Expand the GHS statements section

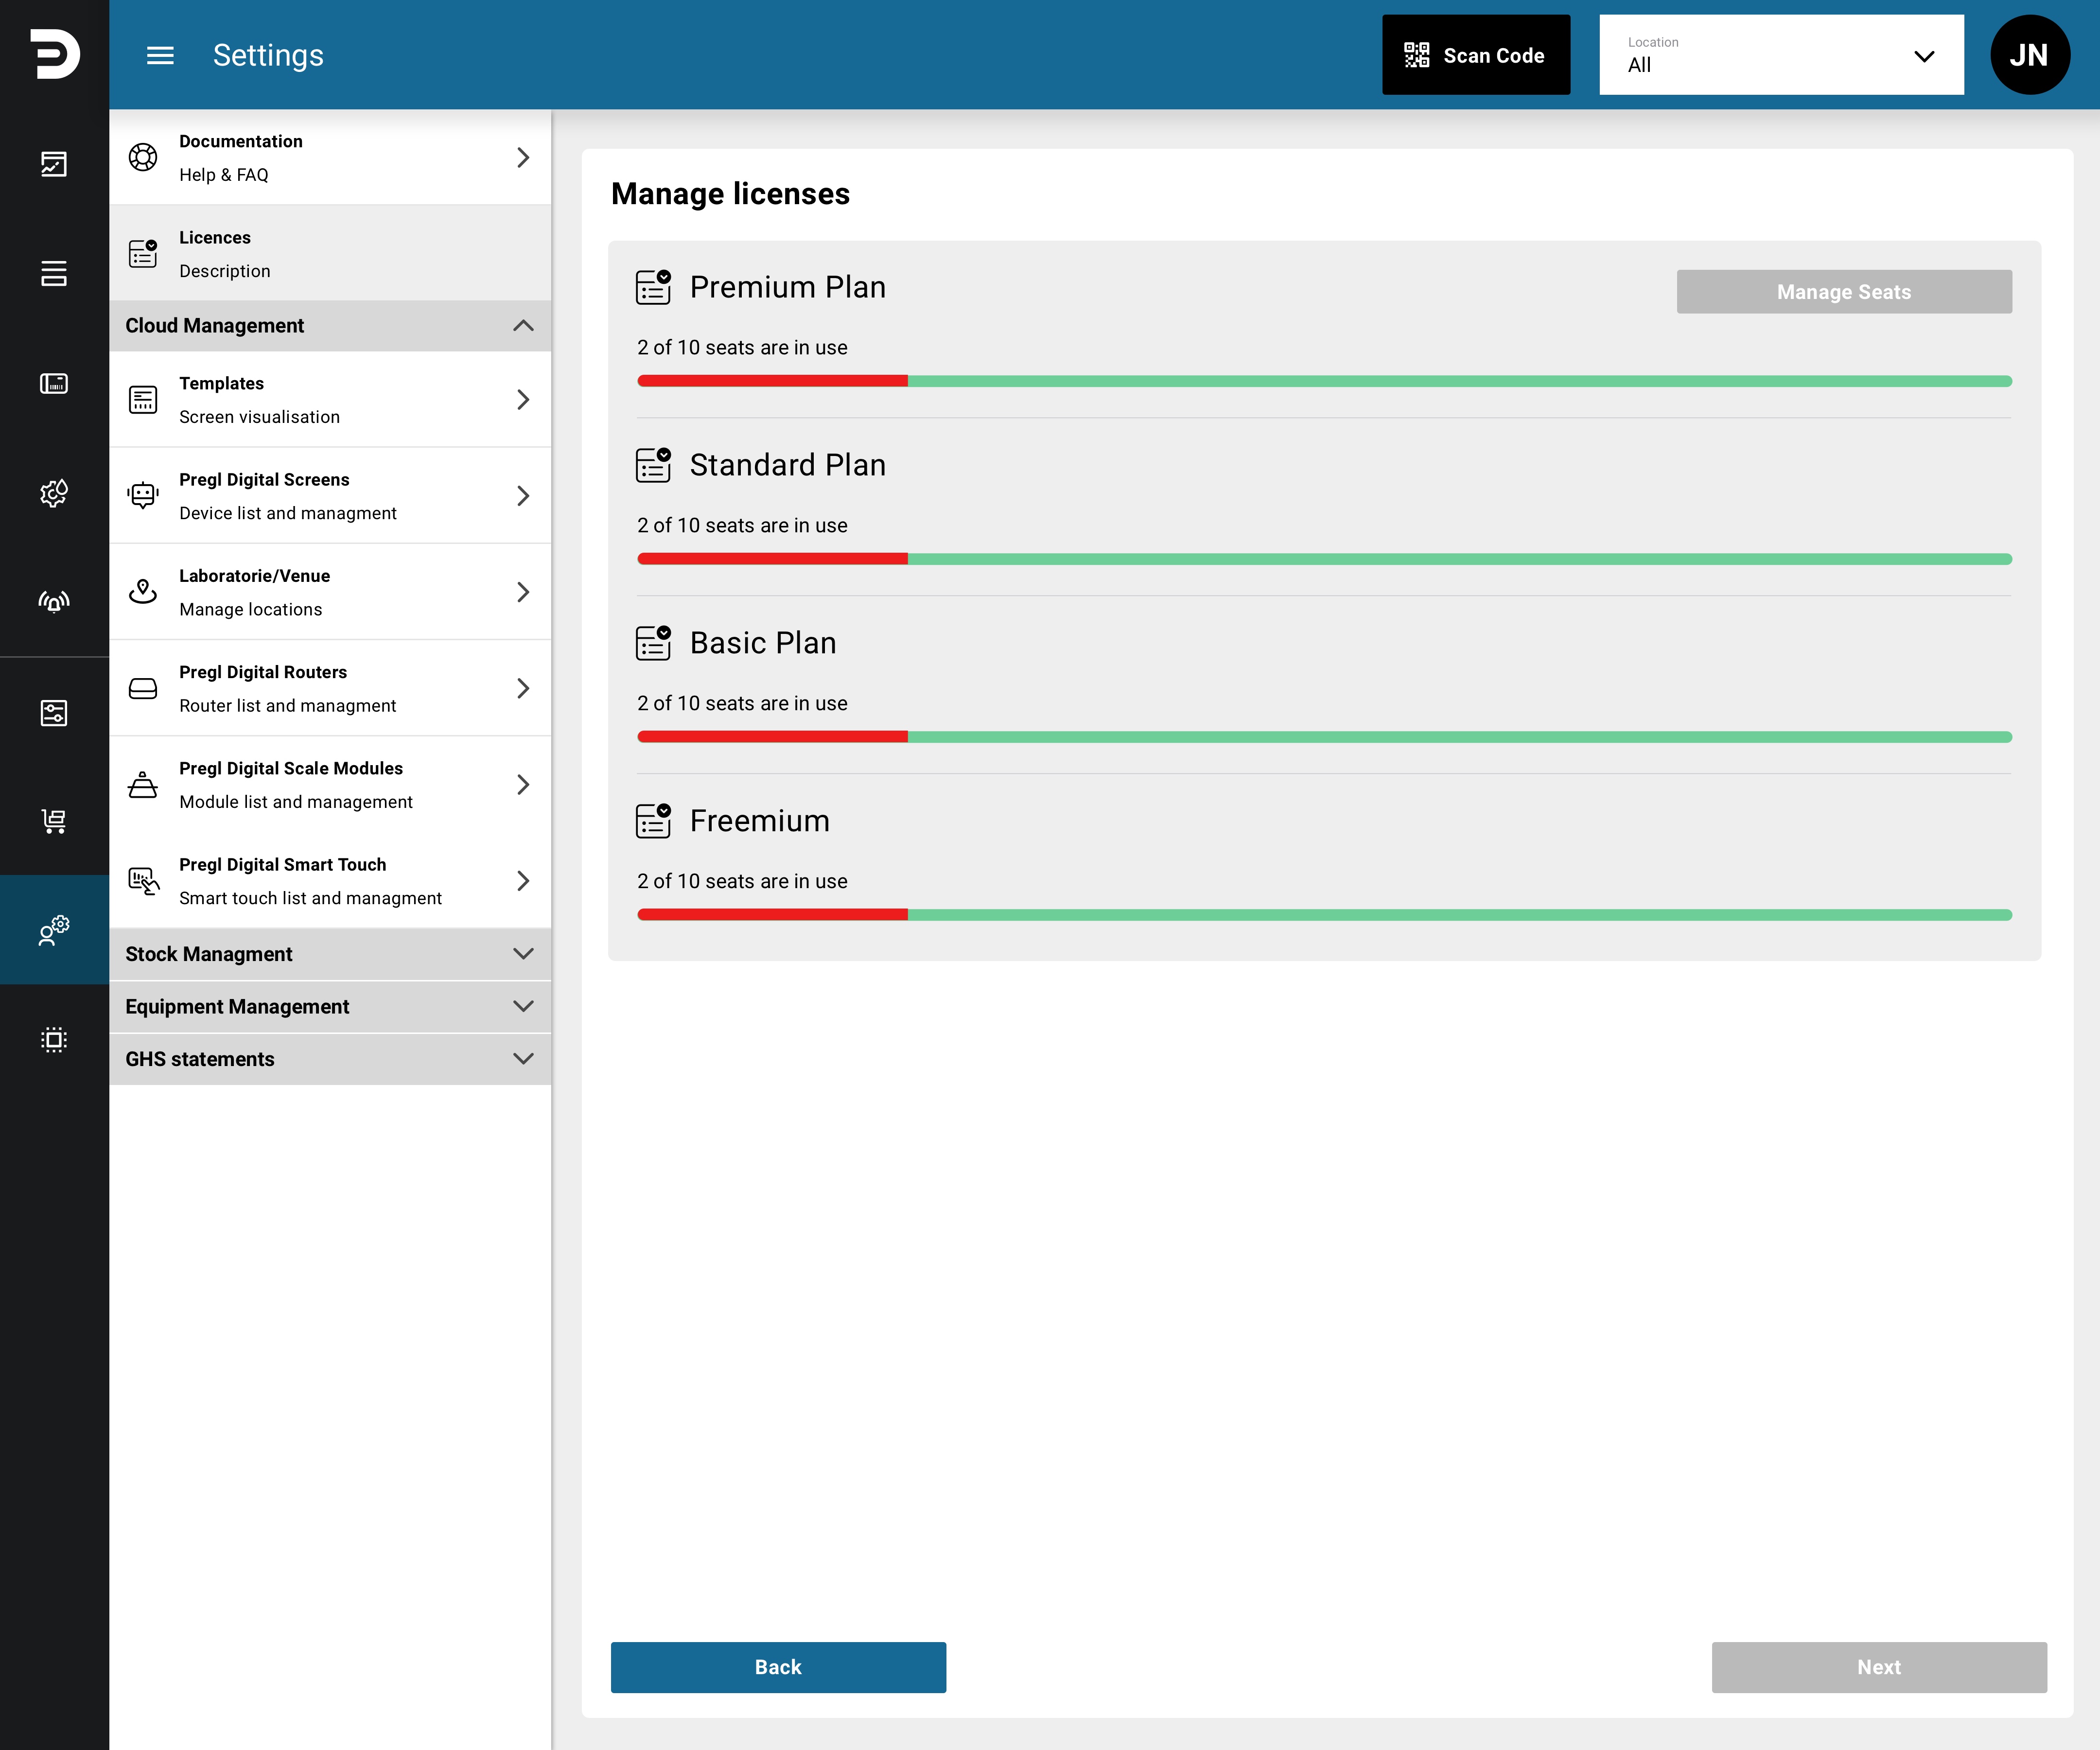point(330,1059)
